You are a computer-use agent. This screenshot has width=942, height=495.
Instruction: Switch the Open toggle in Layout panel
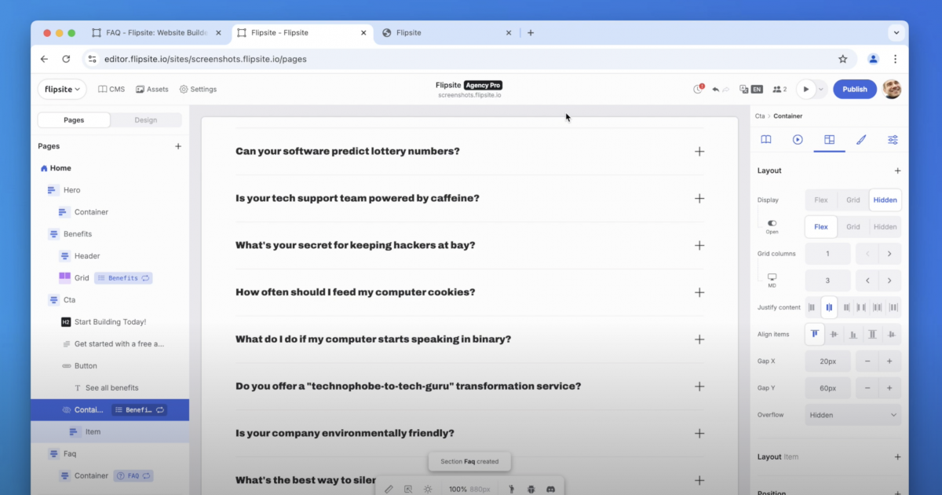[772, 224]
